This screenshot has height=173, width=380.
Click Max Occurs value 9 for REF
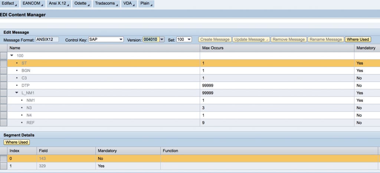click(x=203, y=123)
